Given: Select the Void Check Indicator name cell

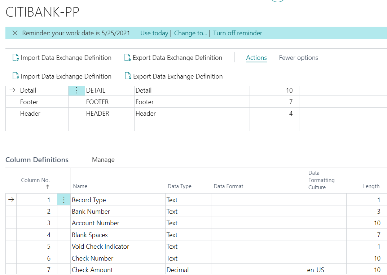Looking at the screenshot, I should pos(118,247).
